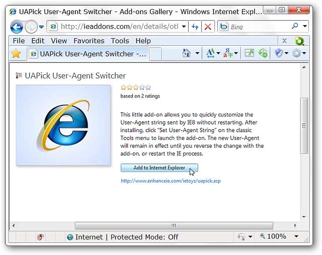The image size is (322, 255).
Task: Open the Safety shield toolbar icon
Action: click(279, 53)
